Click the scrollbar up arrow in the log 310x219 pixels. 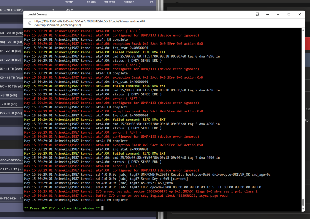pos(303,30)
